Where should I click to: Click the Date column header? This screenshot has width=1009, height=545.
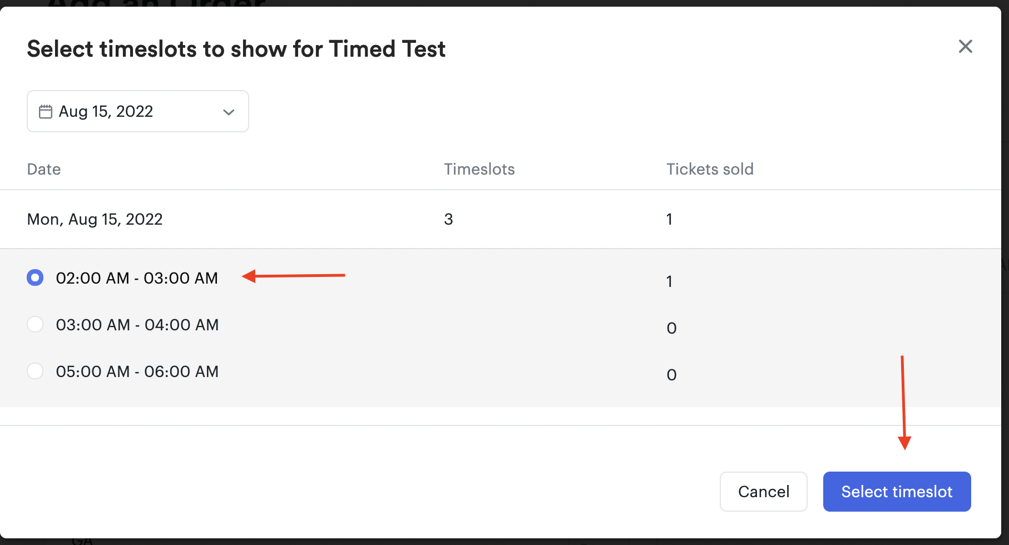point(44,169)
